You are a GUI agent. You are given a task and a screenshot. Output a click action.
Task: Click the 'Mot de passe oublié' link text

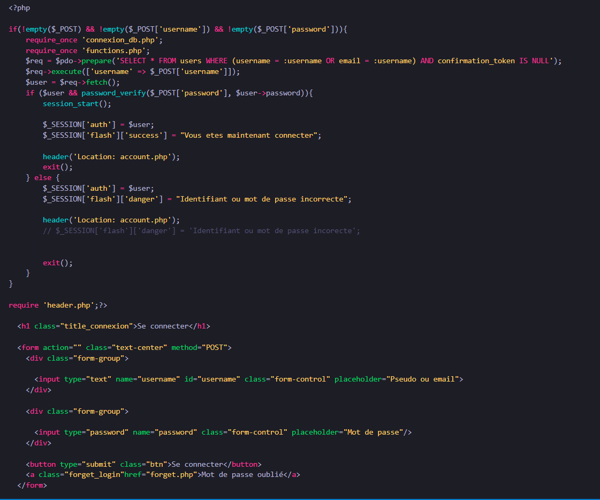pyautogui.click(x=242, y=475)
